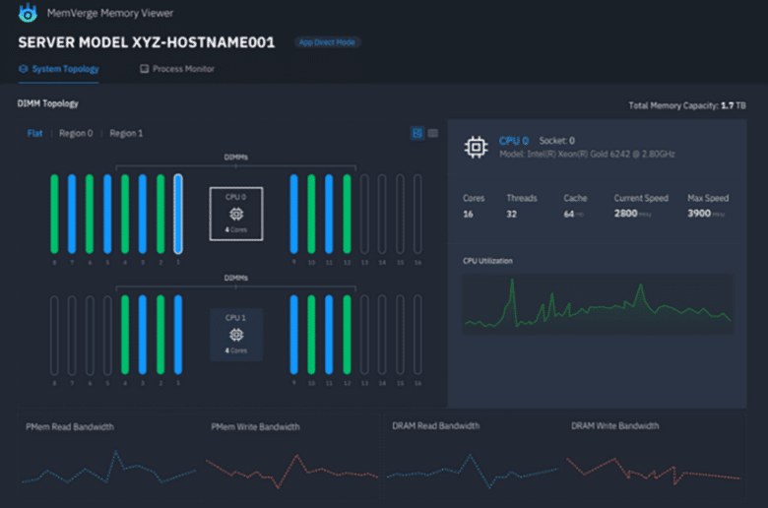Select green DIMM 4 of CPU 1

[125, 335]
